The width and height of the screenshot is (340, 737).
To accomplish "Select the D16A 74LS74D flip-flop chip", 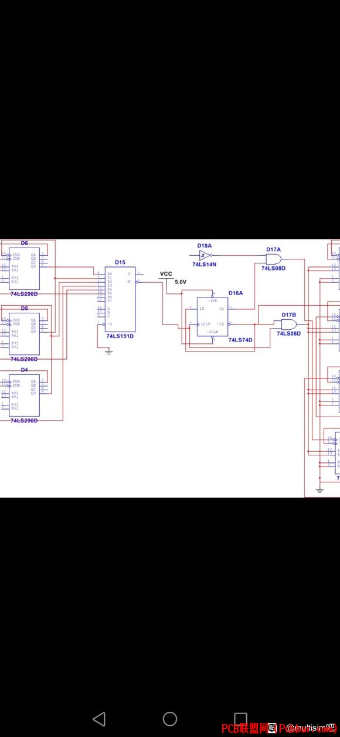I will [x=212, y=317].
